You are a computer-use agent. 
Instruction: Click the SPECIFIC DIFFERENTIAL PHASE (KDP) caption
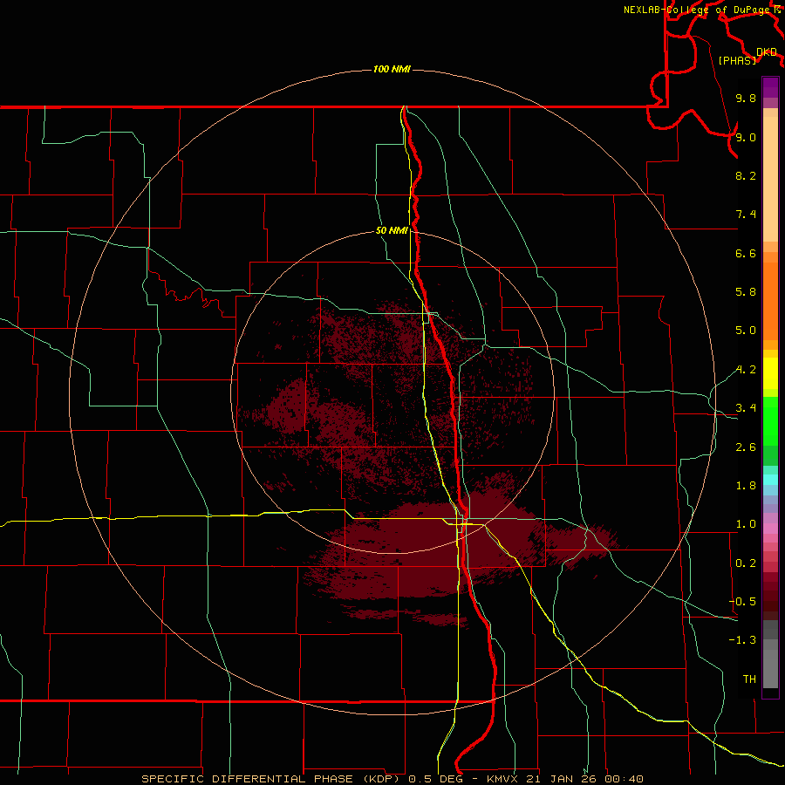click(x=272, y=779)
